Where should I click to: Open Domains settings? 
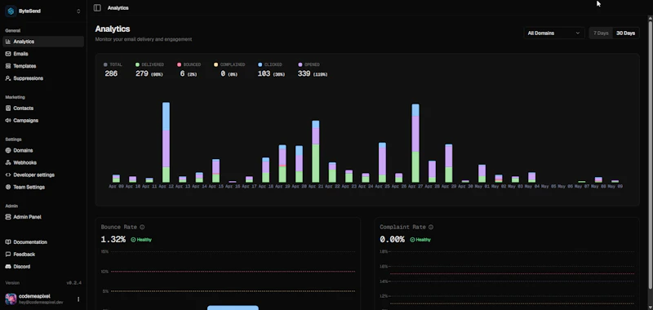click(43, 151)
